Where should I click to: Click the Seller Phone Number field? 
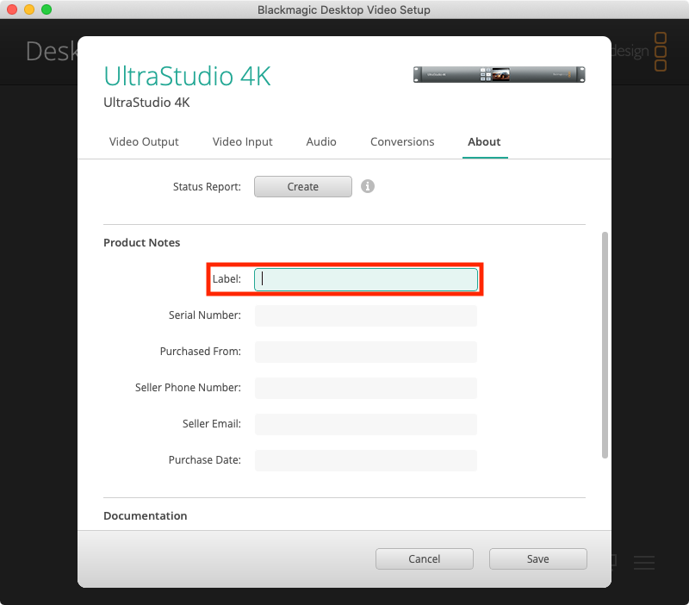[365, 388]
